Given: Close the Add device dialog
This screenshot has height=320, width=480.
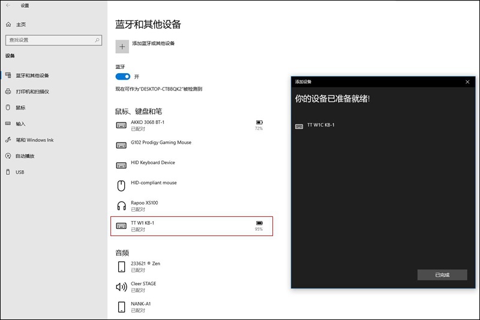Looking at the screenshot, I should point(467,82).
